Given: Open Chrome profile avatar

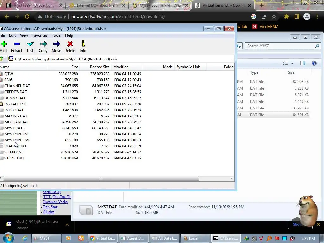Looking at the screenshot, I should (x=307, y=16).
